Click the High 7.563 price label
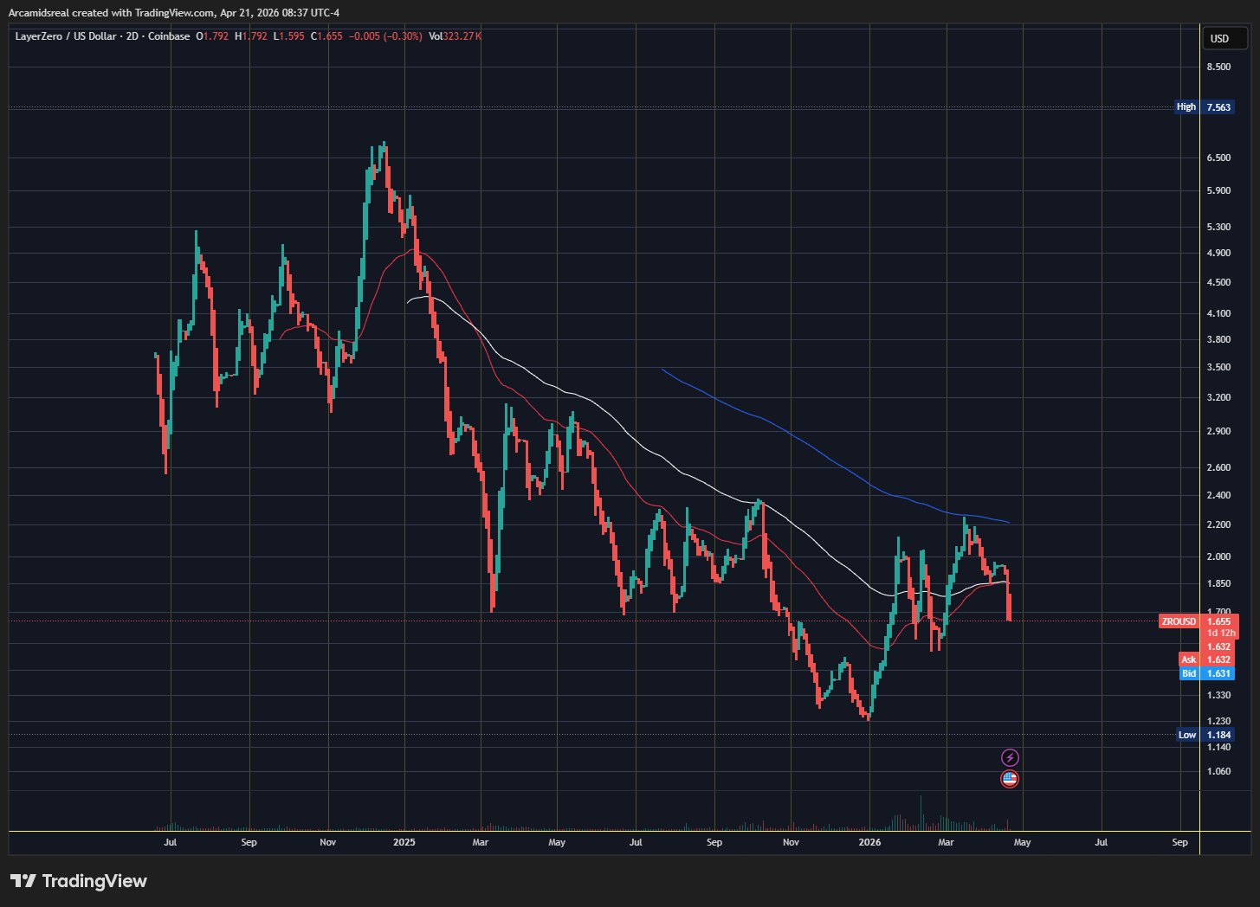This screenshot has width=1260, height=907. [1204, 107]
